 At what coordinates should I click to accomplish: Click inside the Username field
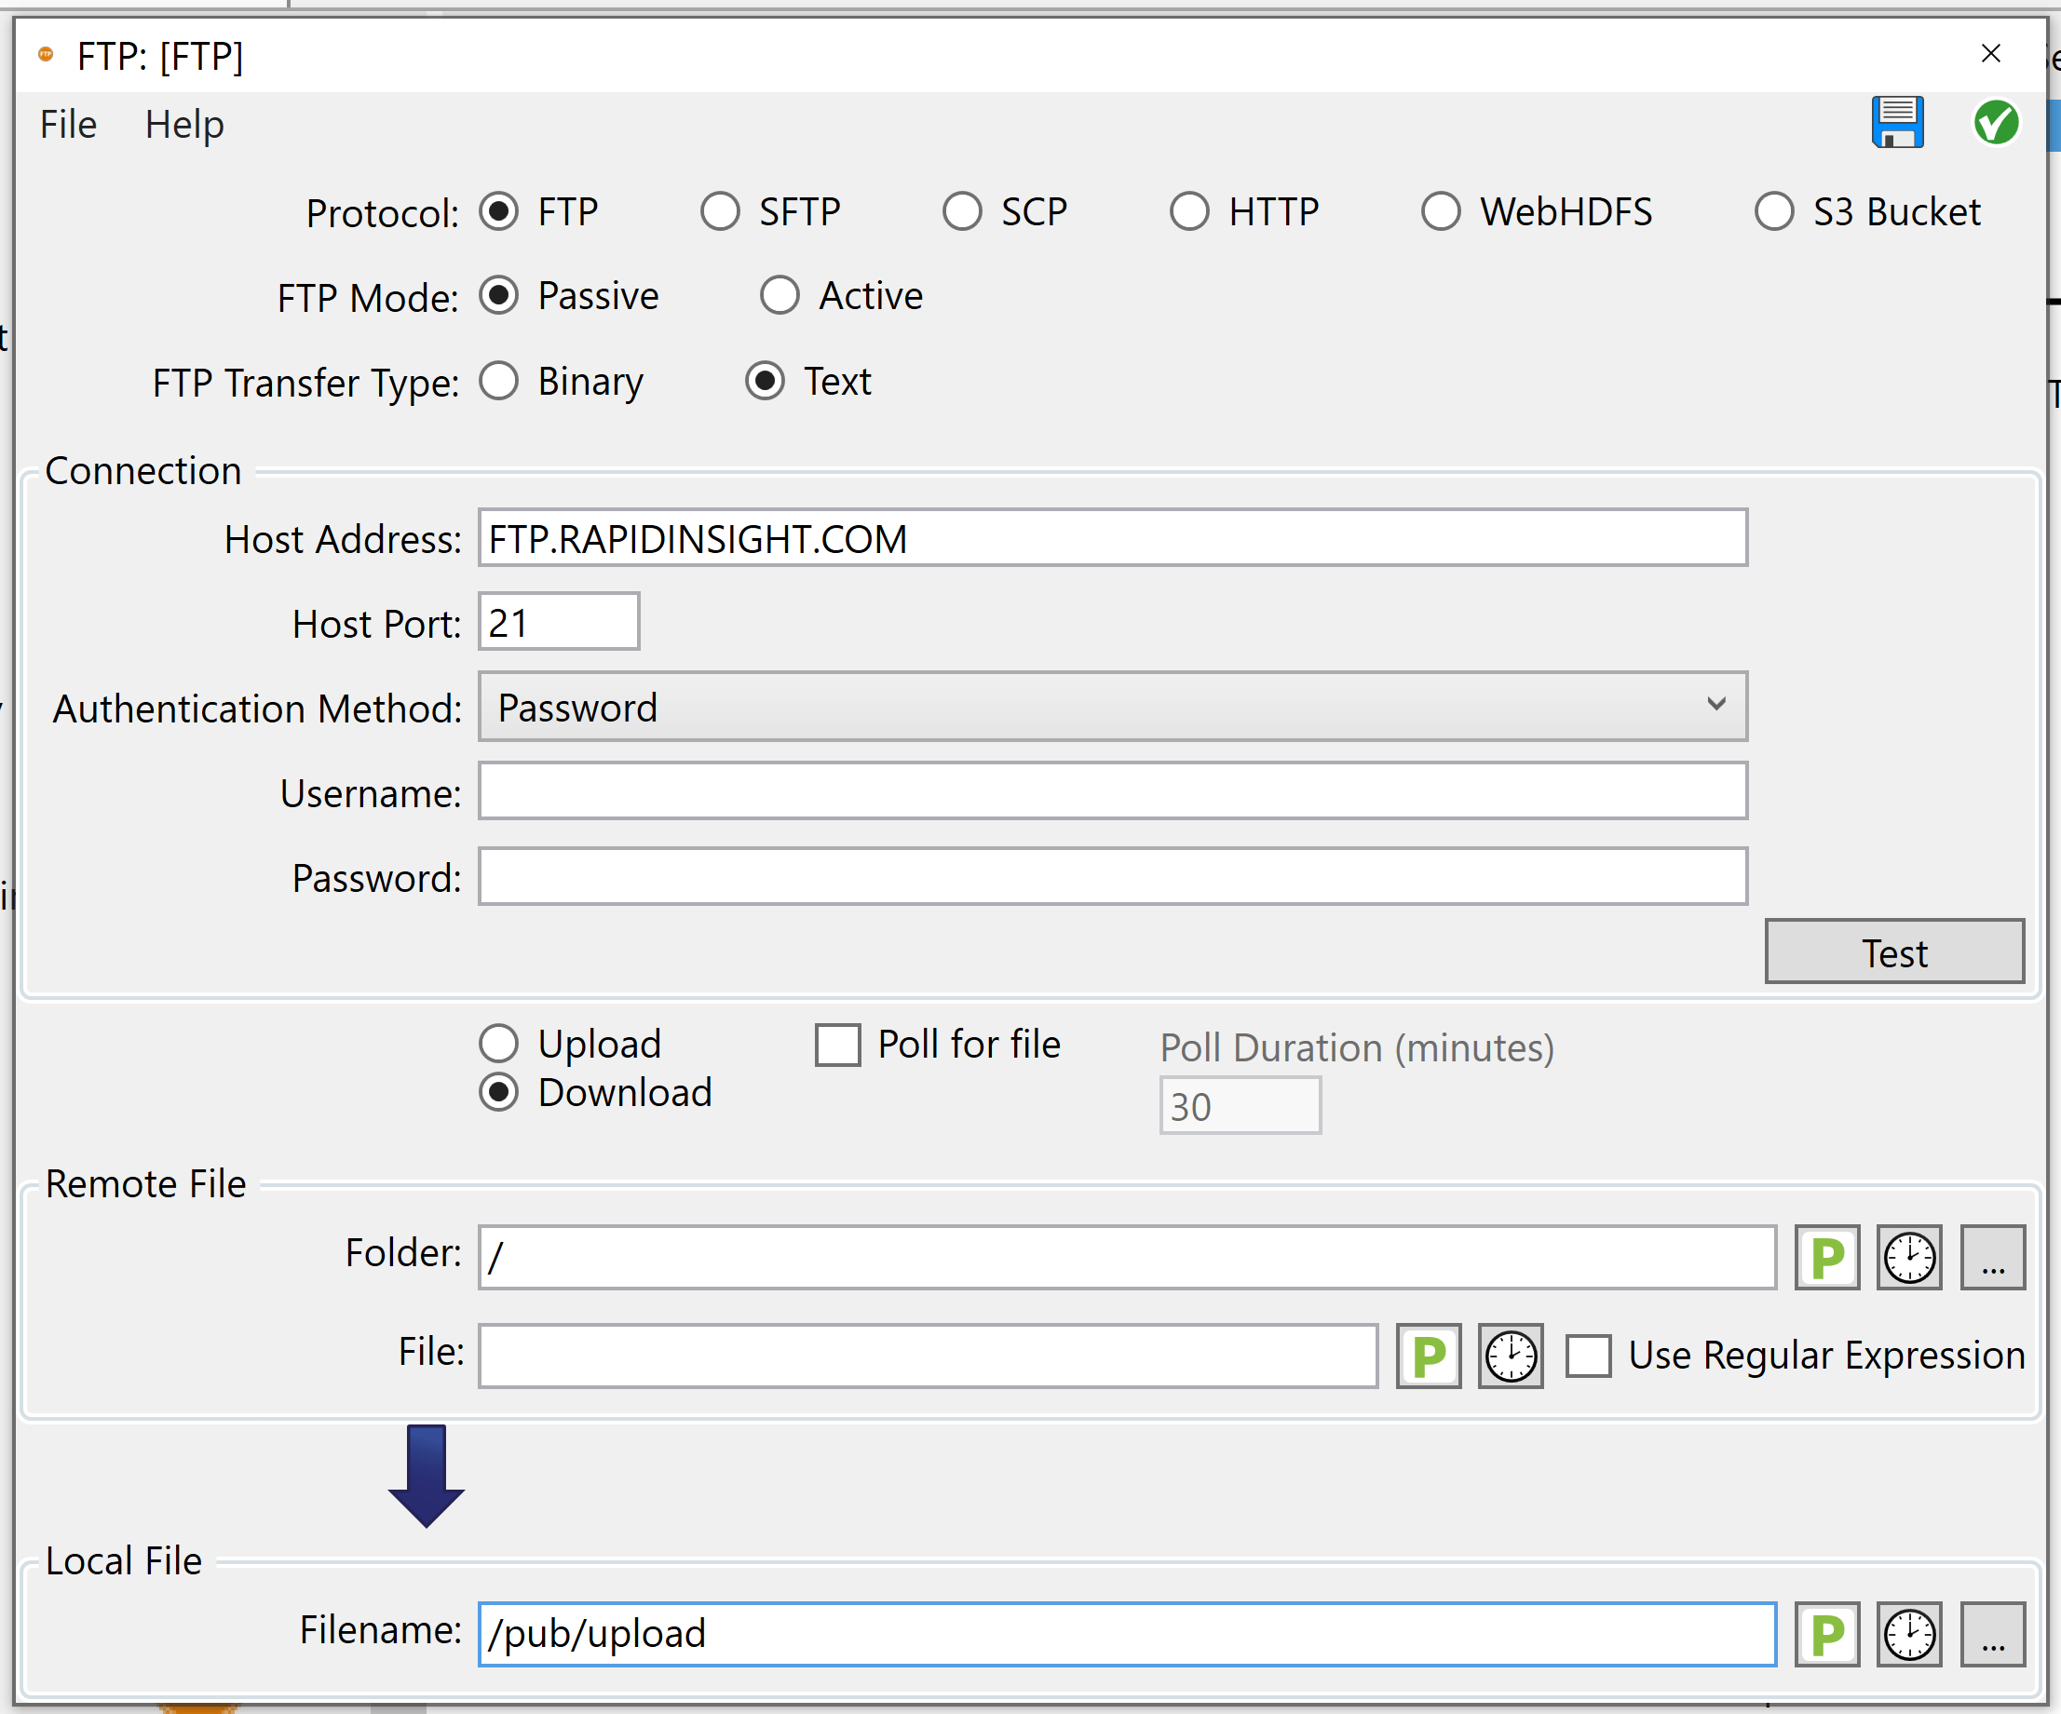click(1109, 790)
